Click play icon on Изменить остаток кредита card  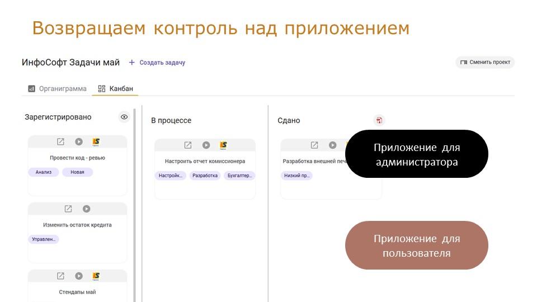click(x=86, y=209)
